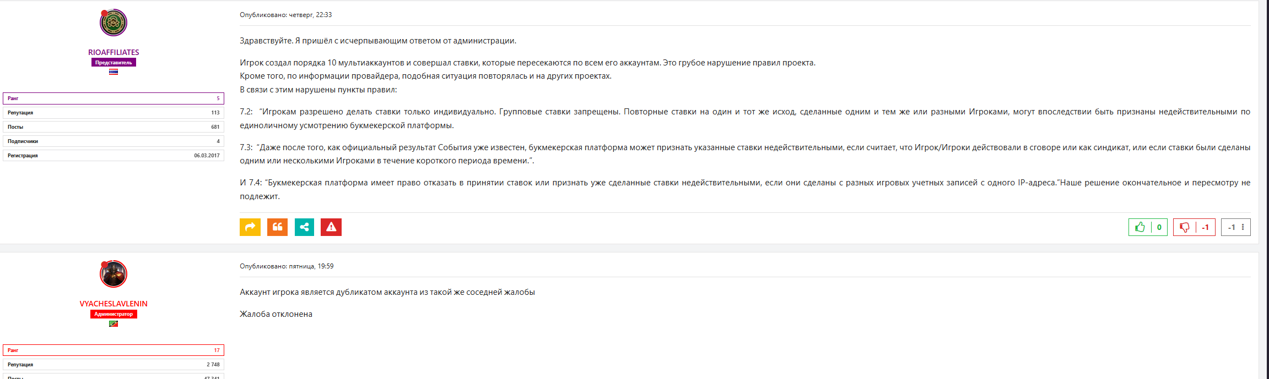Report the post with the red warning icon
The image size is (1269, 379).
pyautogui.click(x=331, y=227)
